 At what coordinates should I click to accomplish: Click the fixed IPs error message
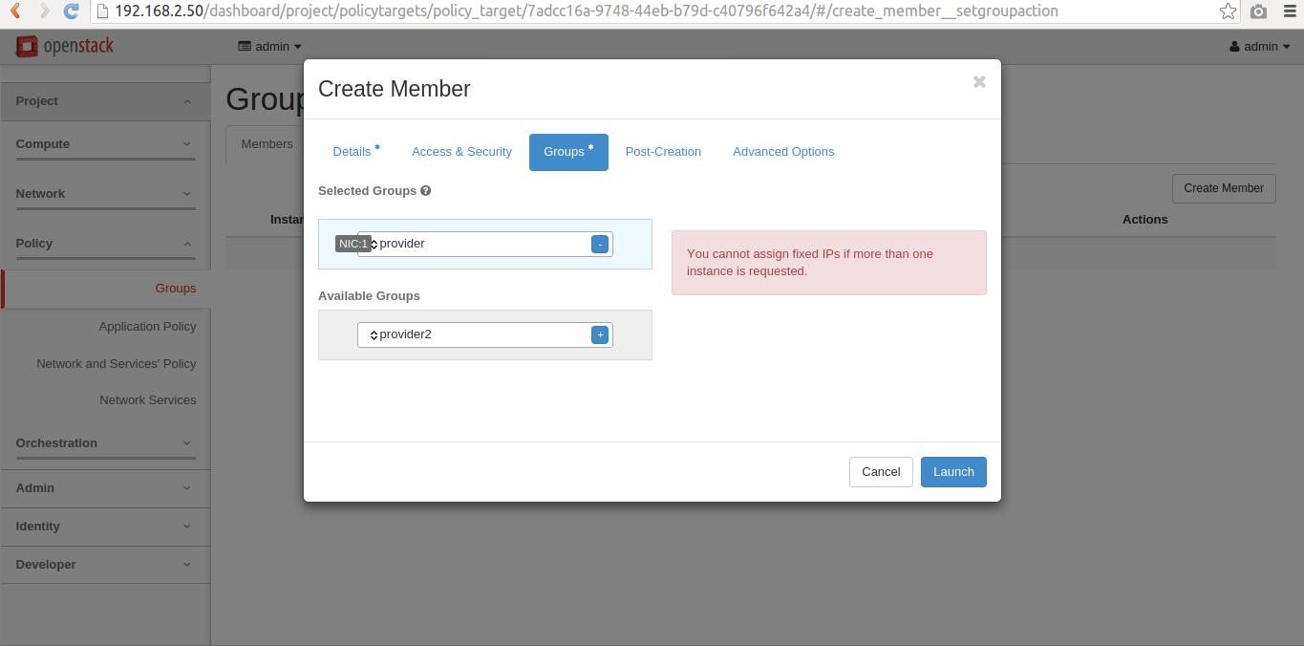[829, 263]
